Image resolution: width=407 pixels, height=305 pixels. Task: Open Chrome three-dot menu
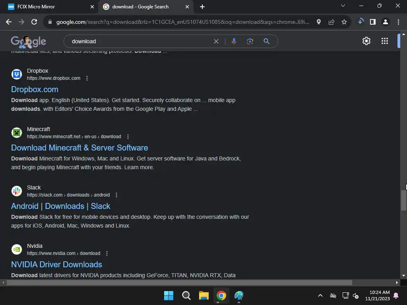[x=398, y=22]
